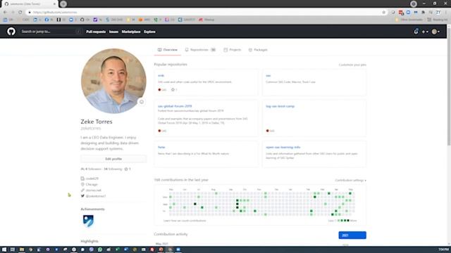Select the Overview tab
The width and height of the screenshot is (451, 253).
(168, 50)
